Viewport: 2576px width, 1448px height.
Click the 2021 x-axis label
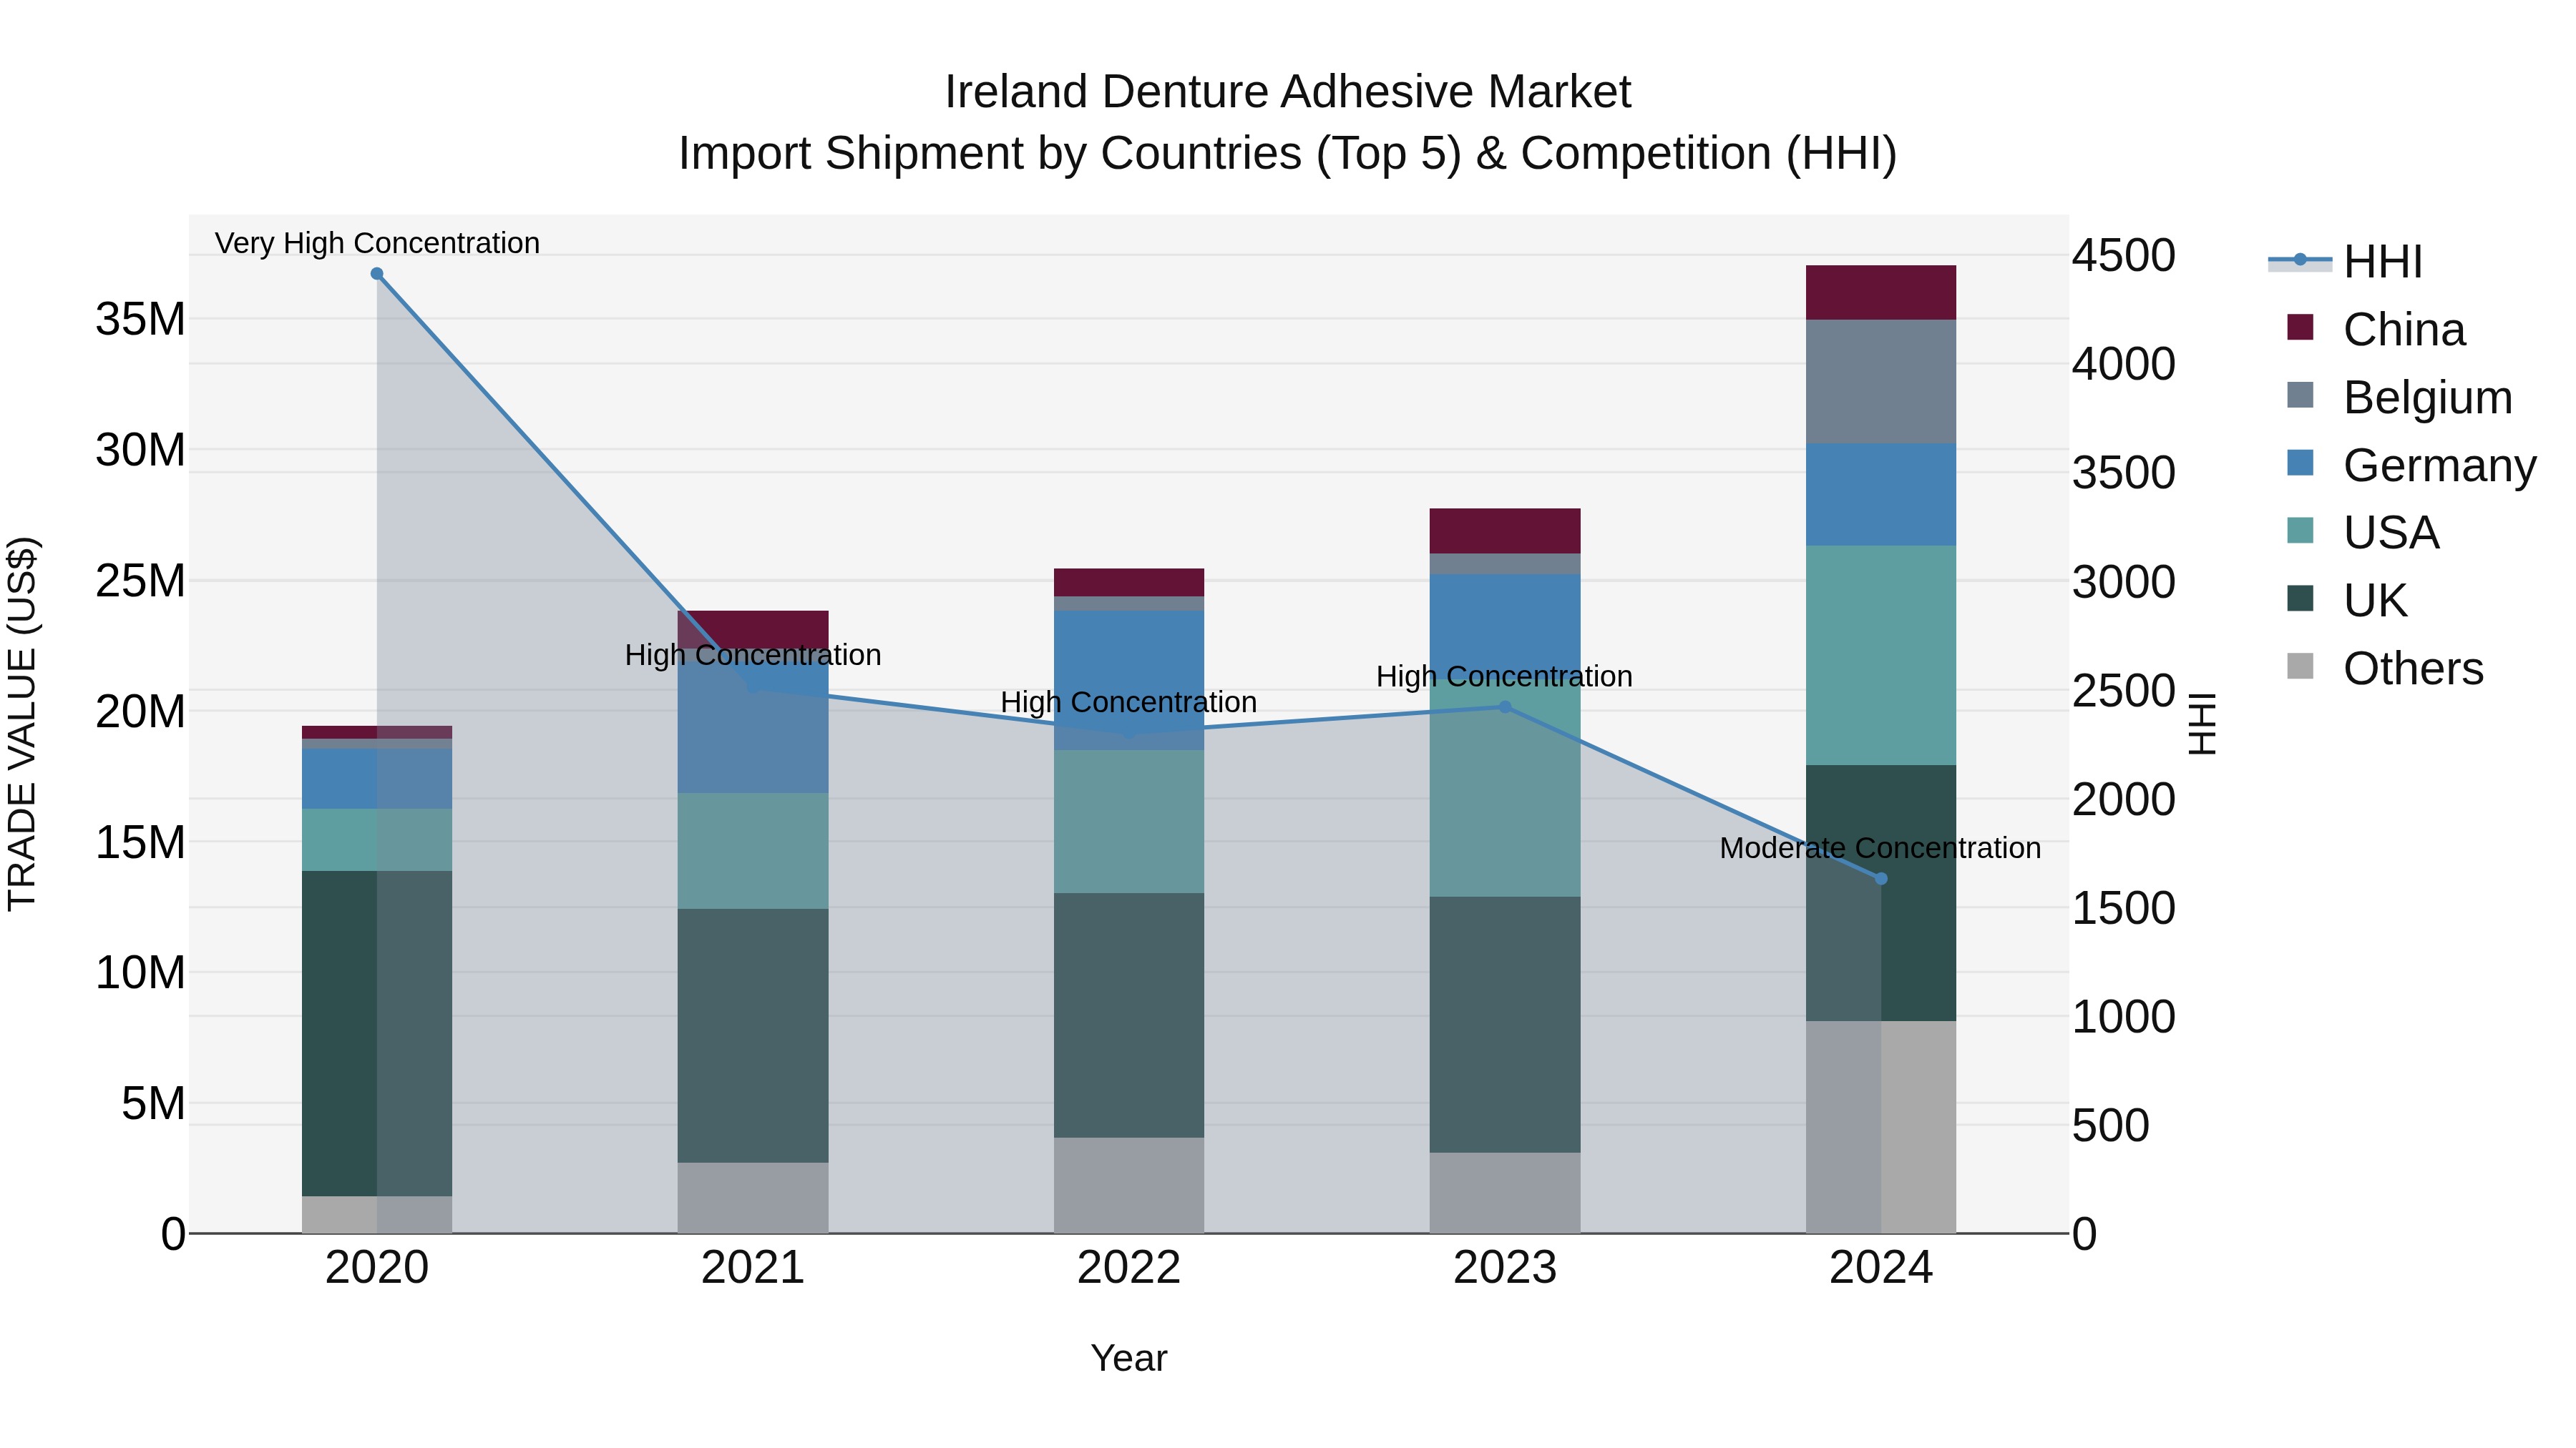click(753, 1268)
